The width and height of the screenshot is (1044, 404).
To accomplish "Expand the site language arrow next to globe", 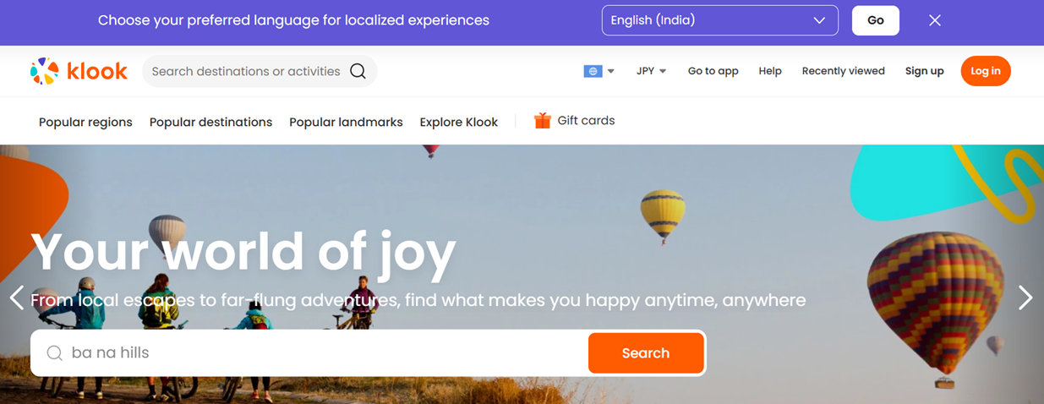I will (611, 71).
